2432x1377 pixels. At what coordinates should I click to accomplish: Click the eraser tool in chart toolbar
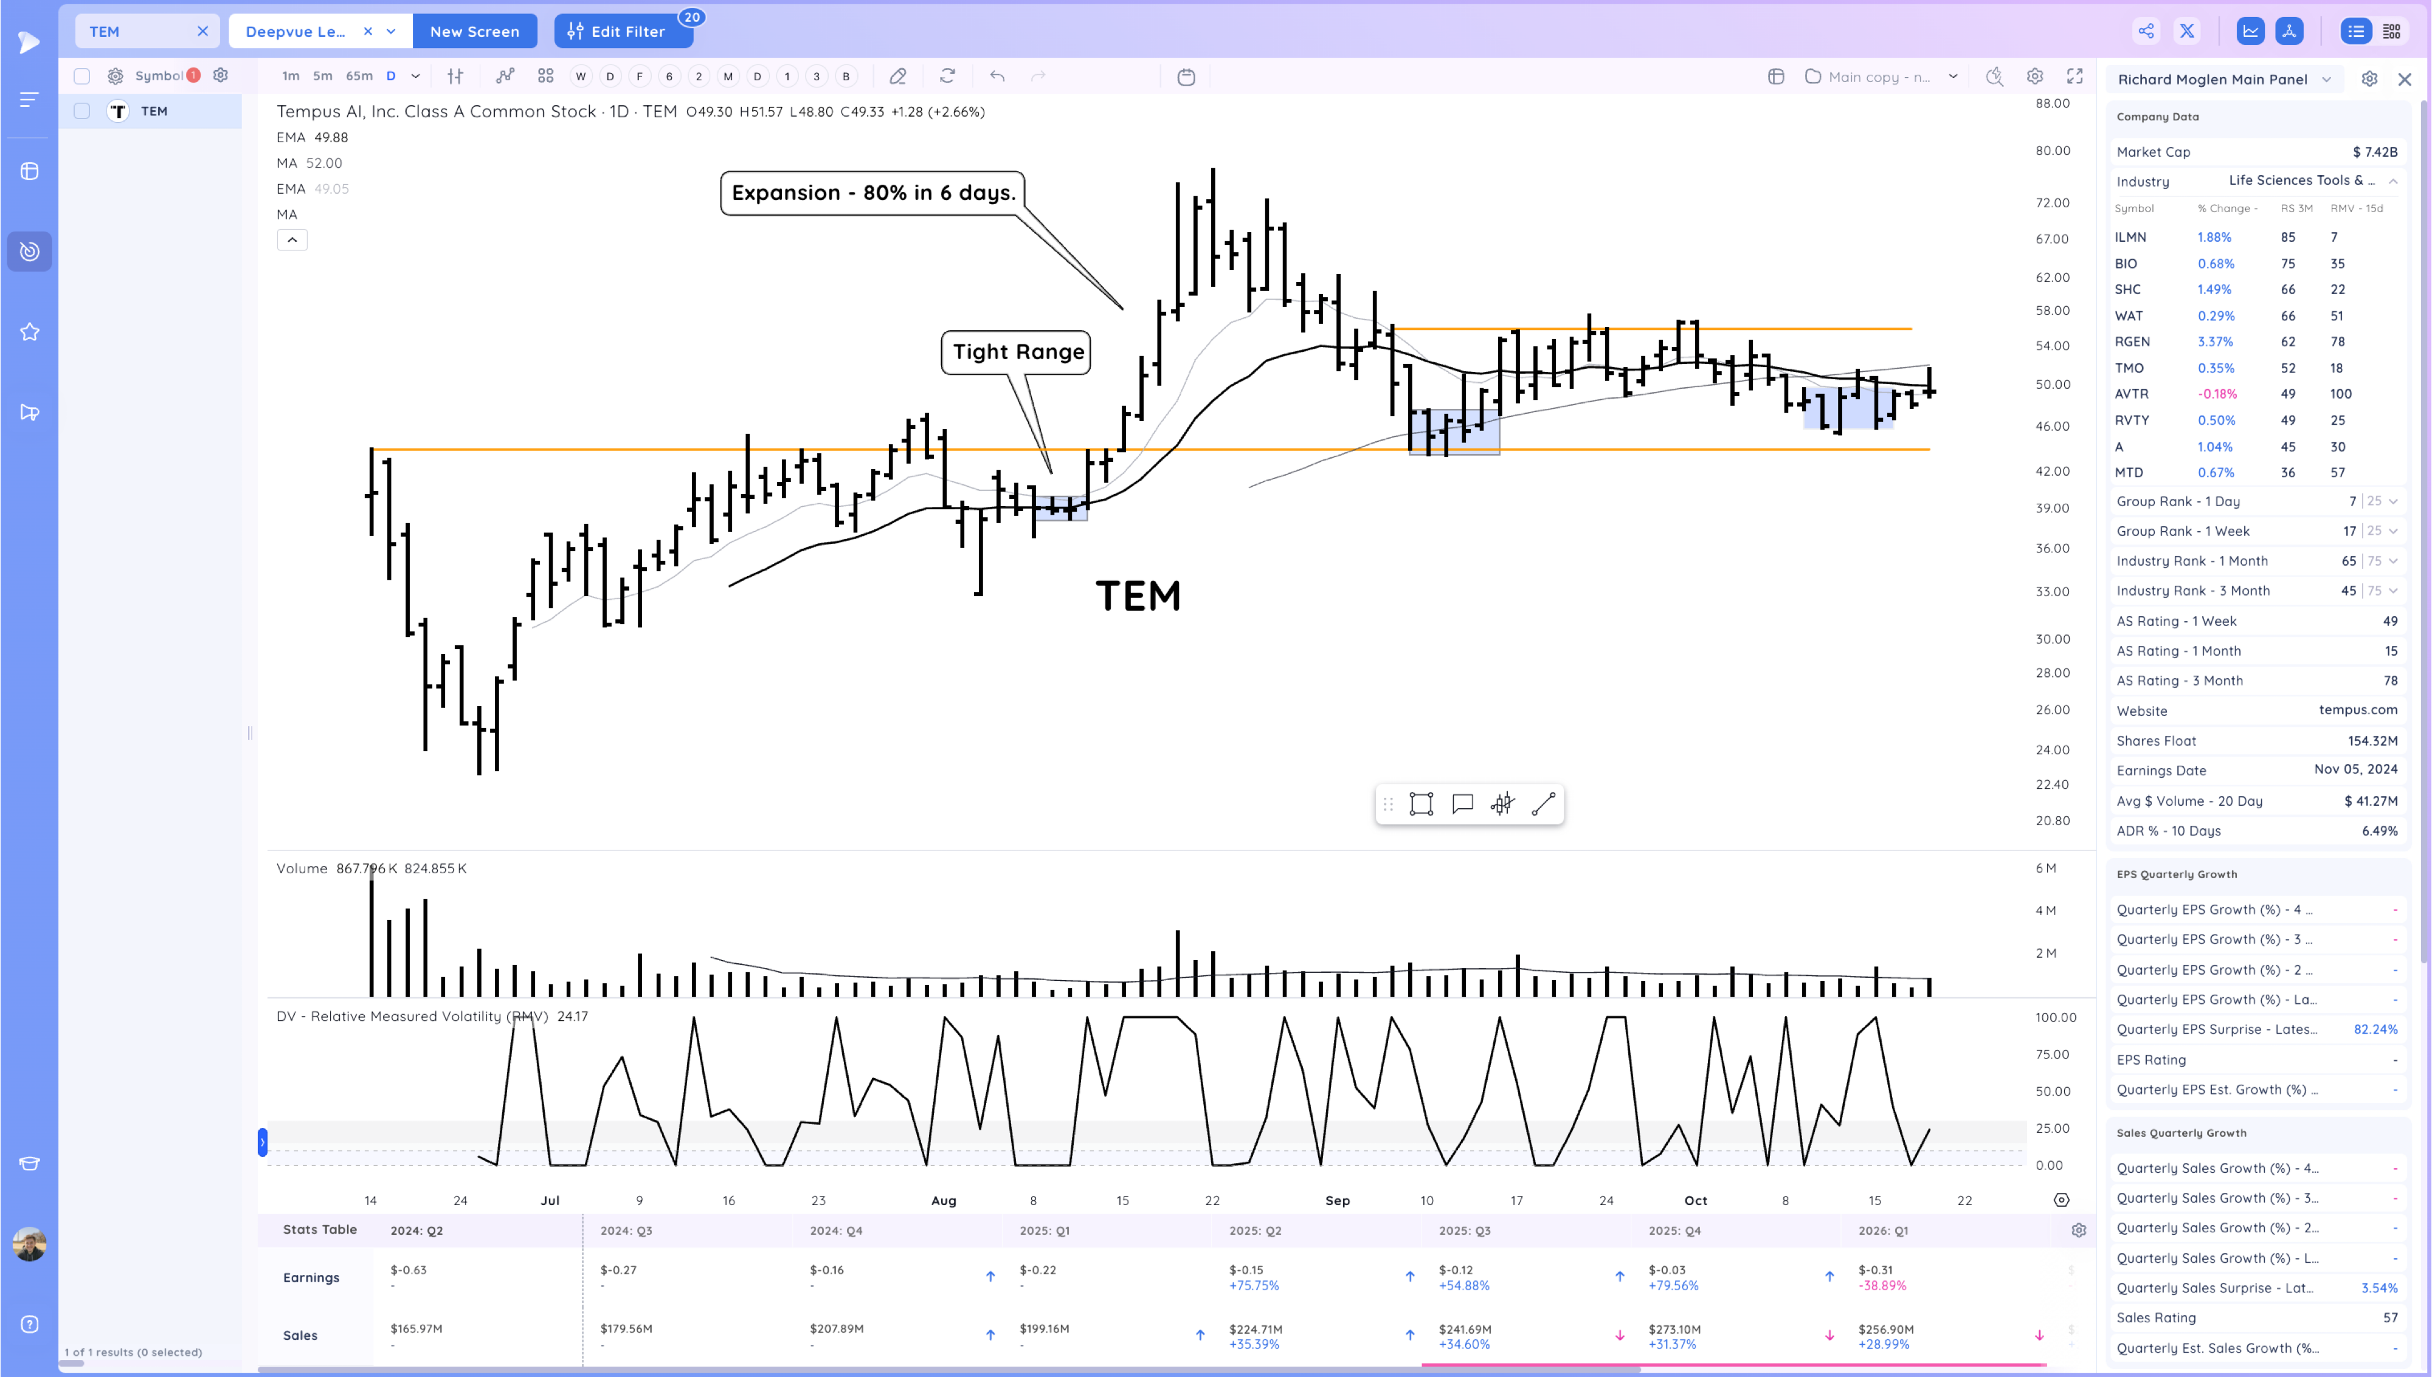tap(897, 77)
